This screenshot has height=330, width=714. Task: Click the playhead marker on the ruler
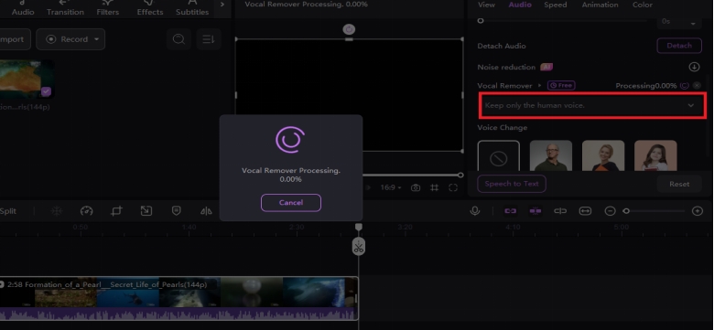click(359, 227)
